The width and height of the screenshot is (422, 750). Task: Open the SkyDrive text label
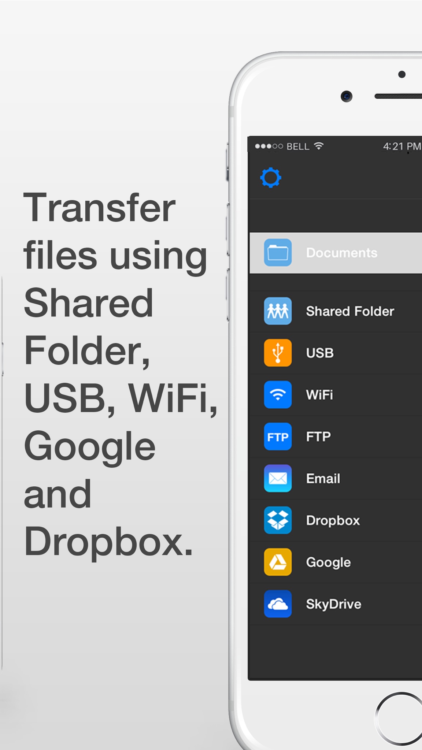tap(334, 604)
